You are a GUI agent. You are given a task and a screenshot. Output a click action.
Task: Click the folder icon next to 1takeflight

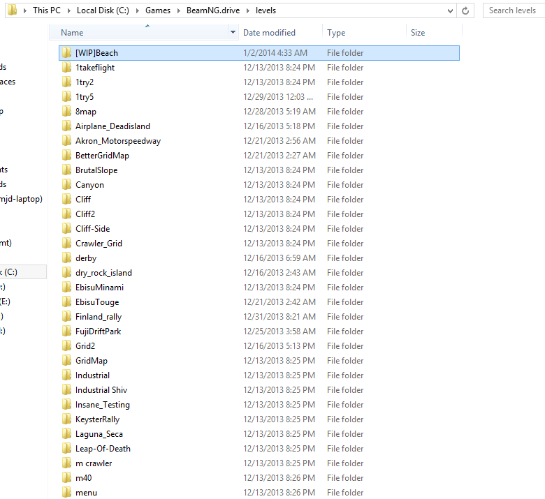(67, 68)
